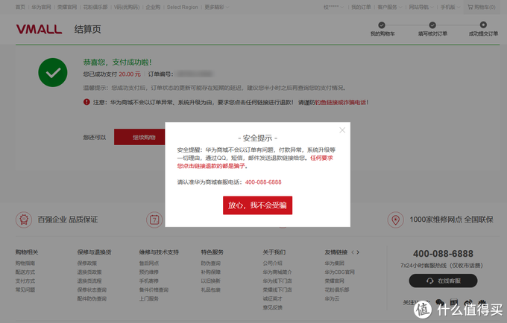Image resolution: width=507 pixels, height=323 pixels.
Task: Open 花粉俱乐部 in top navigation
Action: [95, 7]
